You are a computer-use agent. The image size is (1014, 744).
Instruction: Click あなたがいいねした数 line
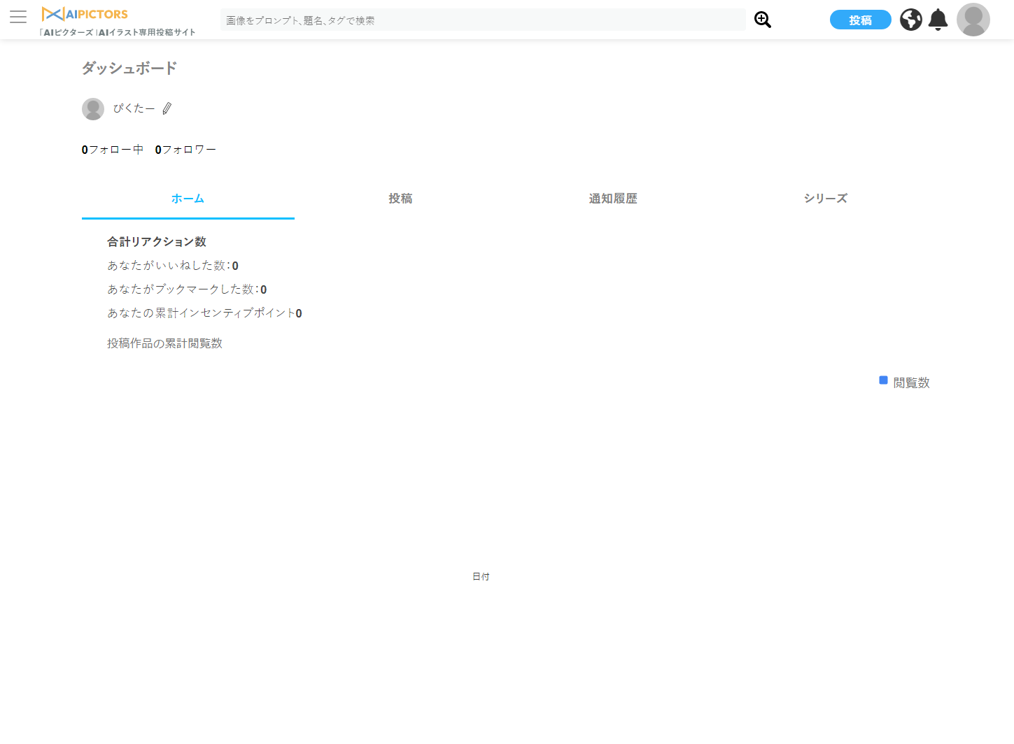pos(173,266)
